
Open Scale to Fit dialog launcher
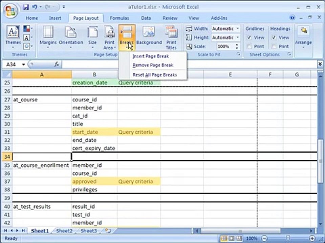[239, 54]
